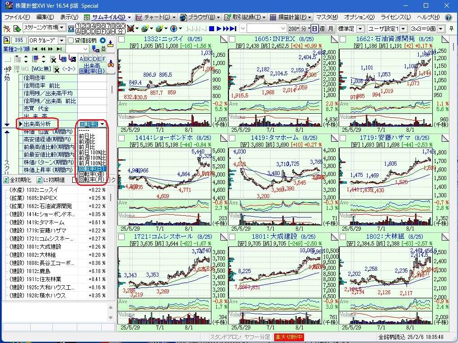Click the blue stop square playback button
Viewport: 458px width, 343px height.
coord(212,28)
